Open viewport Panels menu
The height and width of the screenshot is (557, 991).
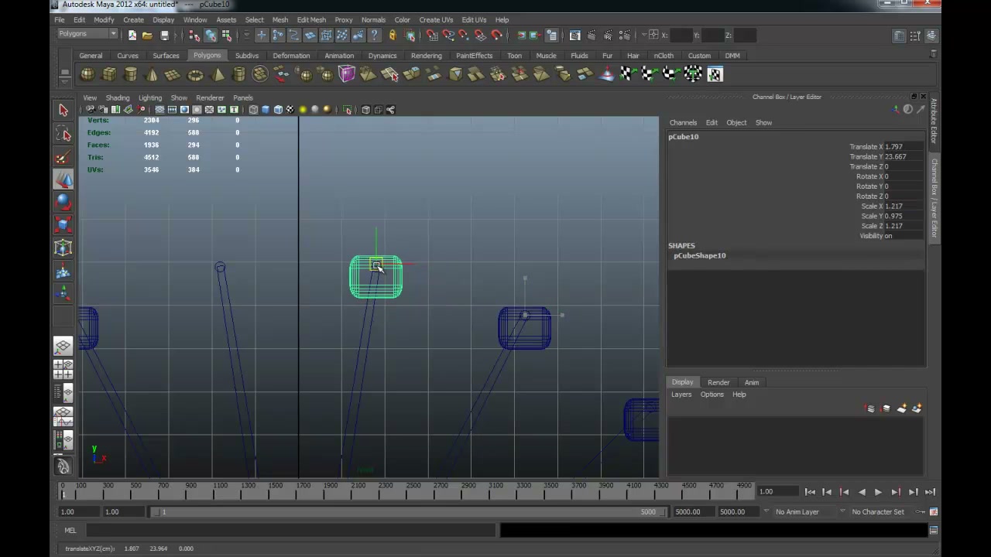pos(243,98)
